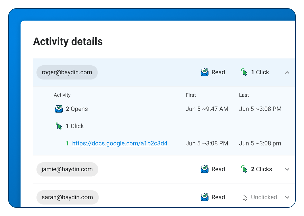Click the Unclicked status text for sarah

[x=264, y=197]
